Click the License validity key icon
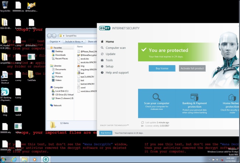This screenshot has width=240, height=163. tap(143, 126)
